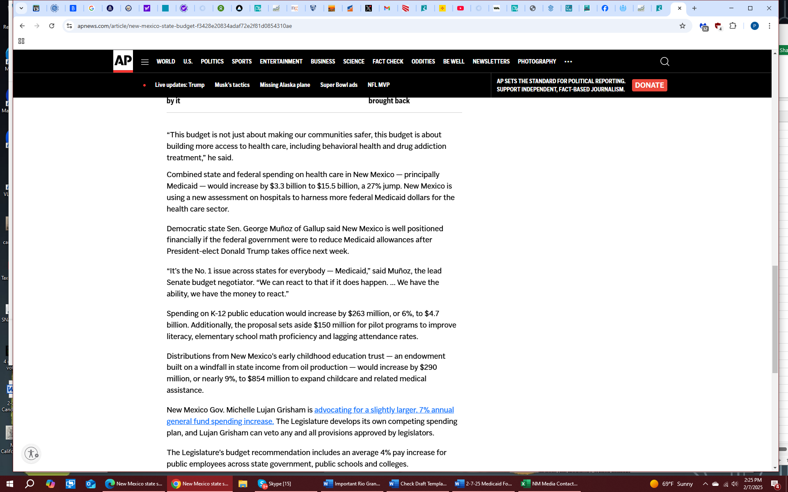Open link about 7% annual spending increase
This screenshot has height=492, width=788.
tap(384, 410)
